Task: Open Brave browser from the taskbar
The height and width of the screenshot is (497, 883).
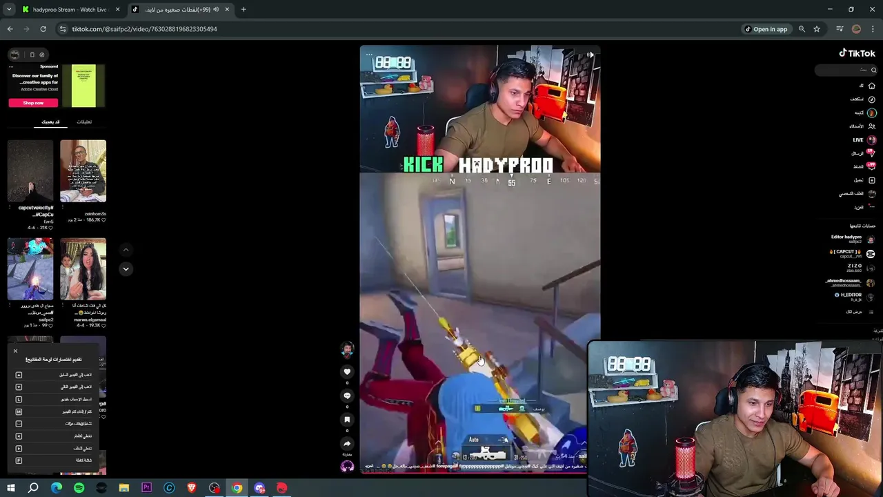Action: (x=192, y=488)
